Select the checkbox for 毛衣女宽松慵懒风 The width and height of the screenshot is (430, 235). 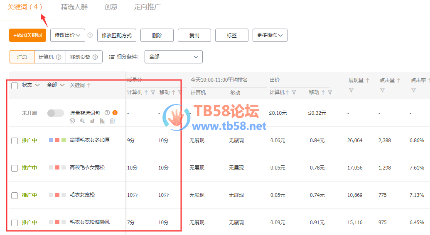(15, 223)
